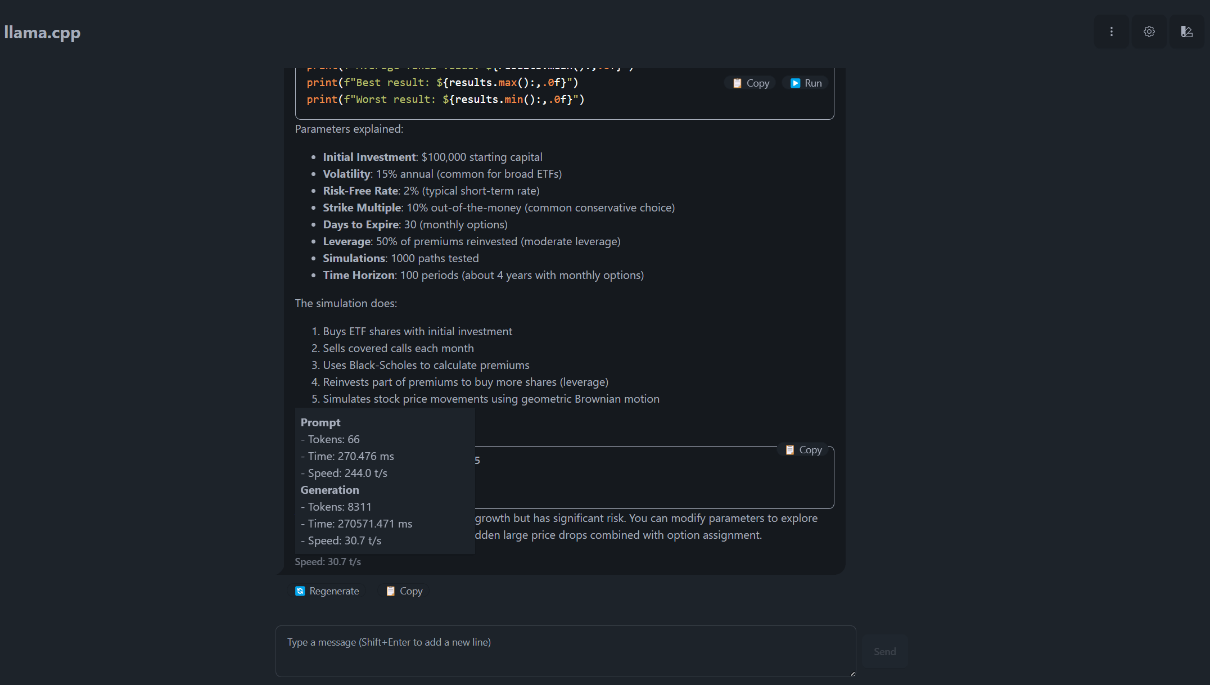Viewport: 1210px width, 685px height.
Task: Click the clipboard icon on the code Copy button
Action: coord(737,83)
